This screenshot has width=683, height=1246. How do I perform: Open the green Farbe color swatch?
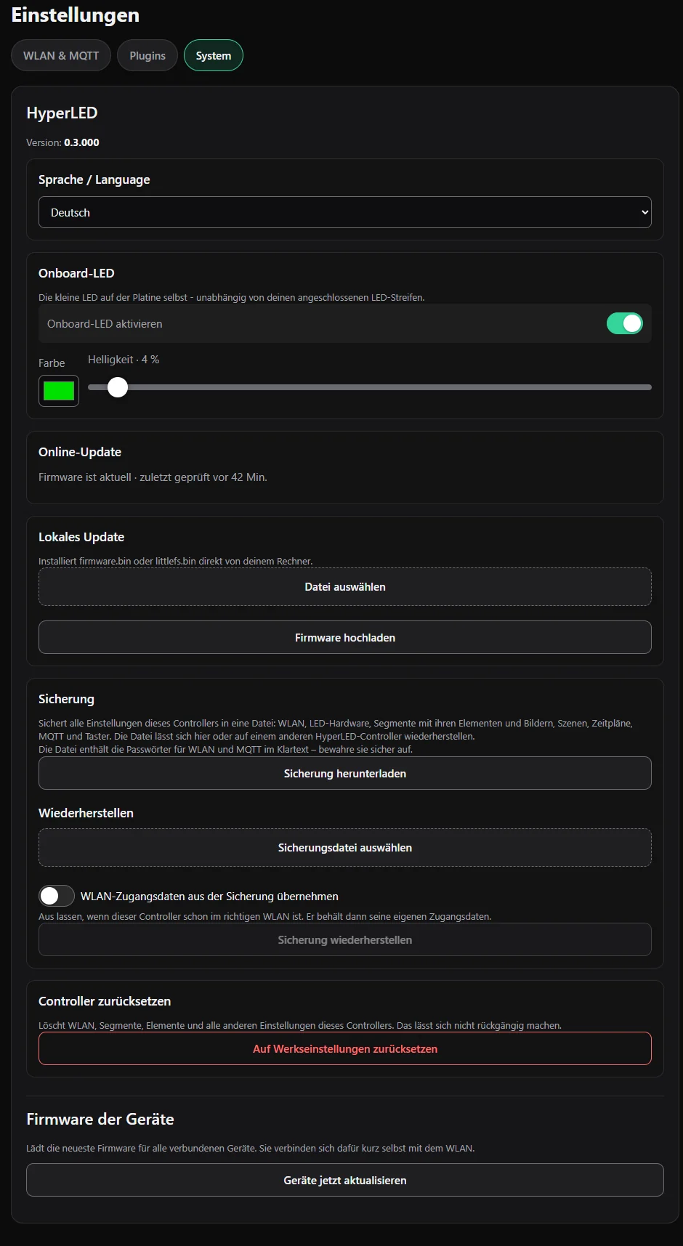pyautogui.click(x=59, y=391)
